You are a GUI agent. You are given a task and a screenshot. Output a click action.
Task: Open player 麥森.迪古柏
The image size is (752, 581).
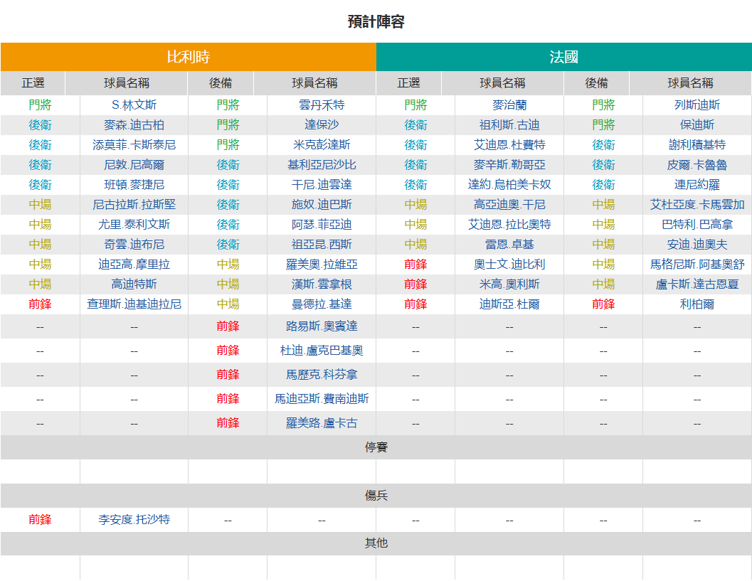point(134,125)
